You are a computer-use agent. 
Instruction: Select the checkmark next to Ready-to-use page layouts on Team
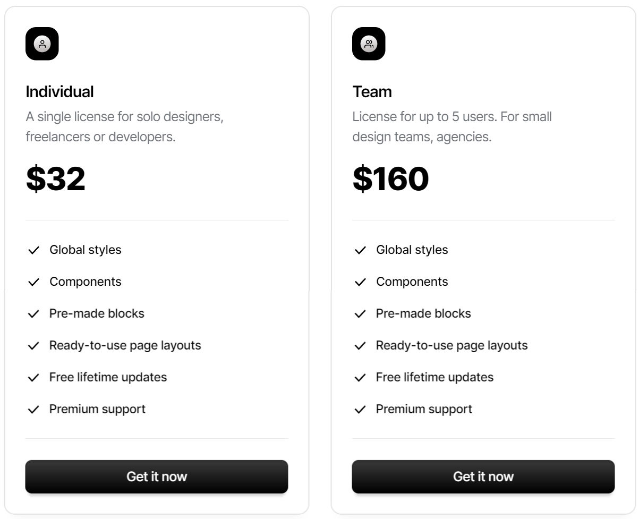(360, 345)
